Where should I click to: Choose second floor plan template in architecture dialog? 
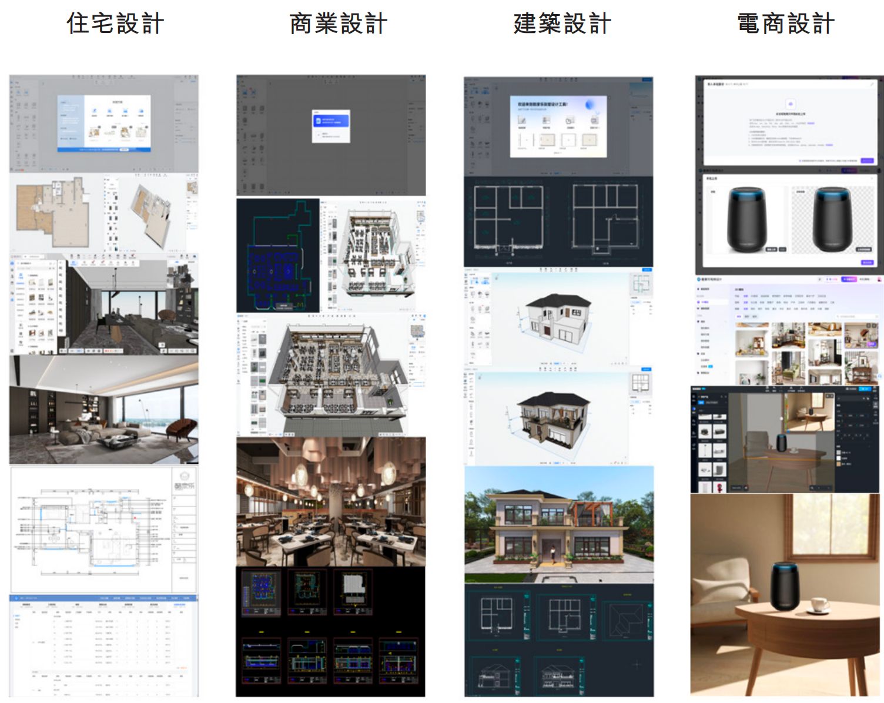click(547, 140)
